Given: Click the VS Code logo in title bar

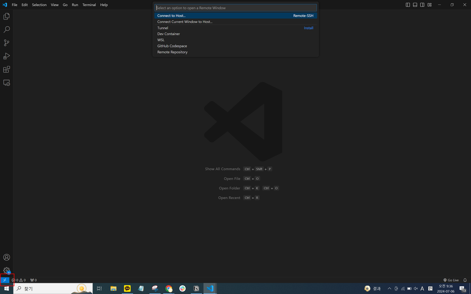Looking at the screenshot, I should click(5, 5).
